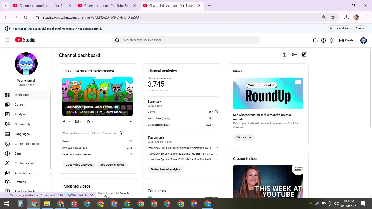This screenshot has width=372, height=209.
Task: Switch to the Channel customisation tab
Action: (x=42, y=5)
